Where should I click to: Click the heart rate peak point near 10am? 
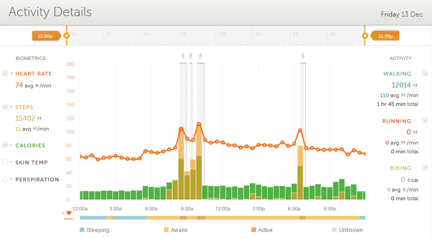(x=199, y=124)
